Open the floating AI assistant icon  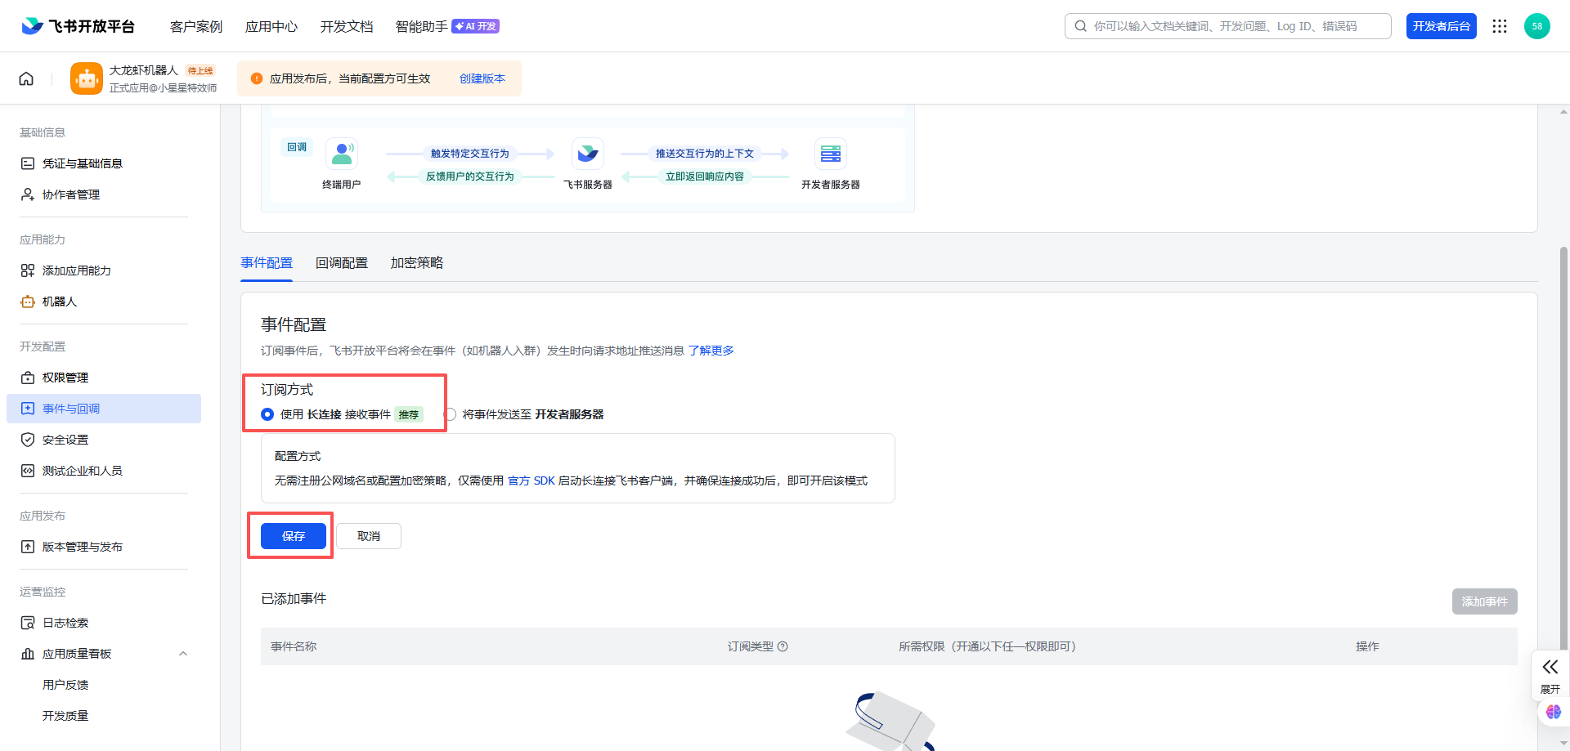(x=1553, y=712)
